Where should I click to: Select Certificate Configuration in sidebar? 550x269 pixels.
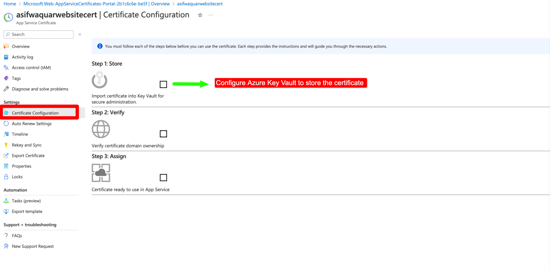click(35, 113)
